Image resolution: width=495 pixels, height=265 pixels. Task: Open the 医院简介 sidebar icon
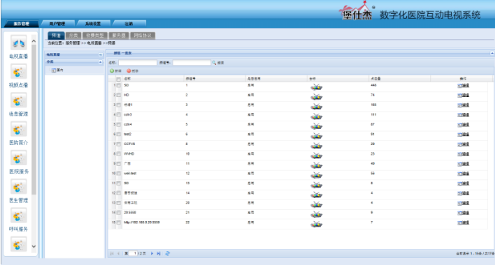(x=19, y=130)
